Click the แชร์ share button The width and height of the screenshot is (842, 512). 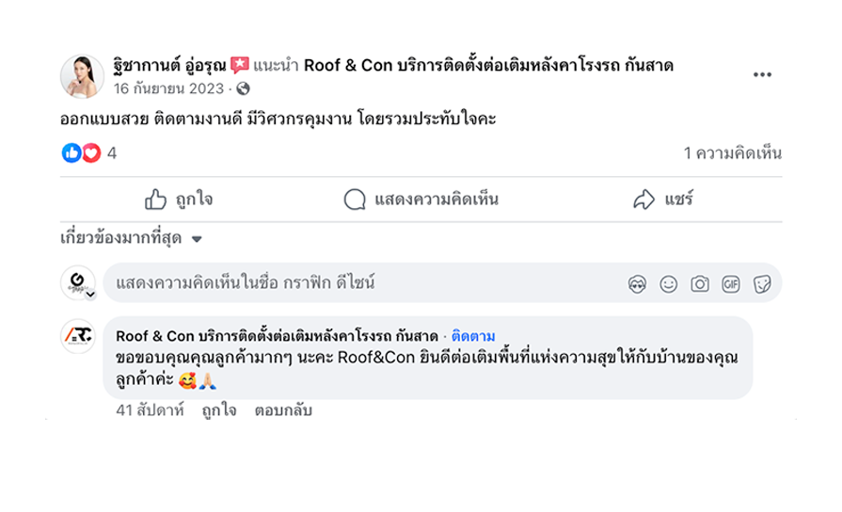663,200
